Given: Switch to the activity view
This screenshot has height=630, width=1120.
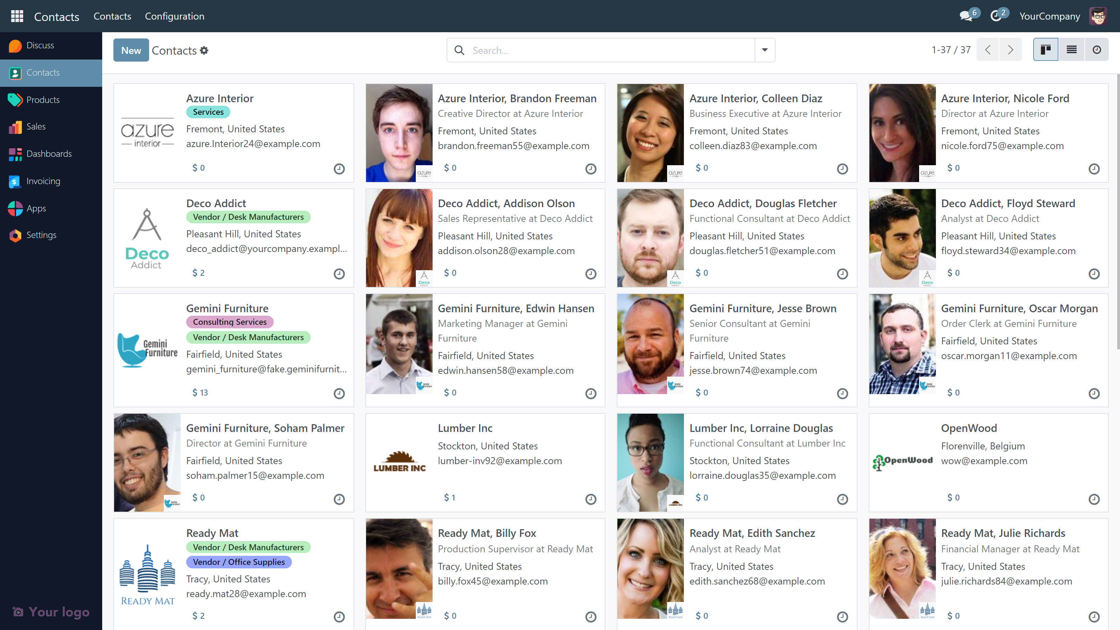Looking at the screenshot, I should tap(1097, 50).
